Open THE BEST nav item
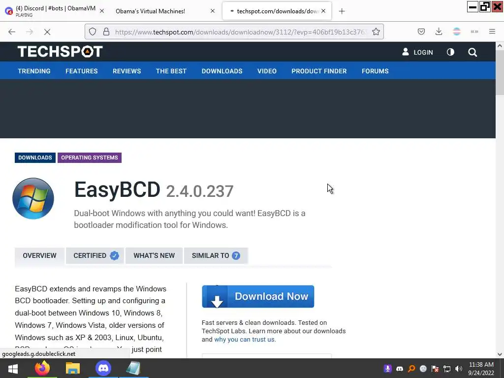 click(171, 71)
